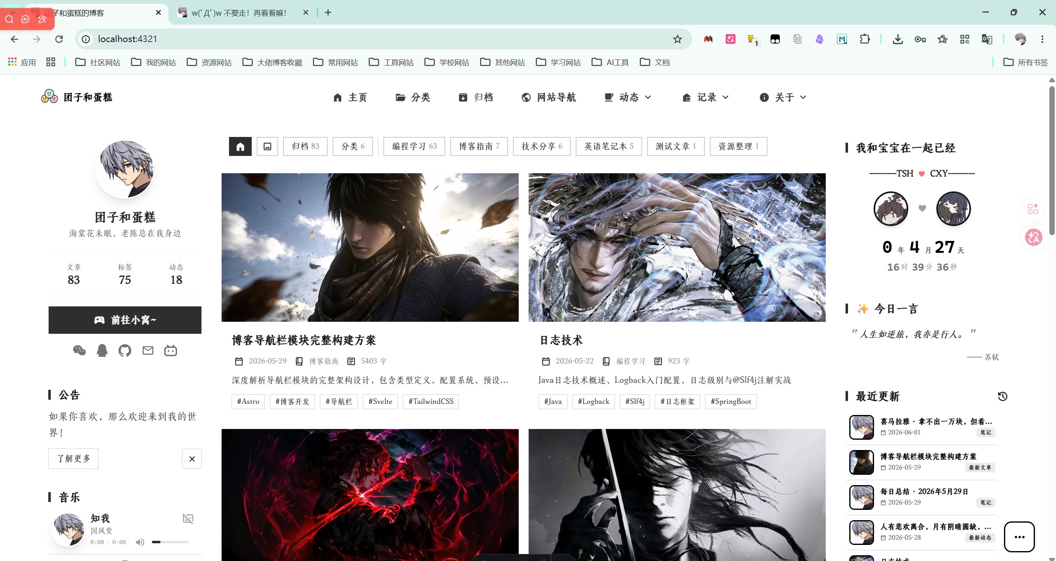Open 分类 in the top navigation bar
Viewport: 1056px width, 561px height.
pos(413,97)
